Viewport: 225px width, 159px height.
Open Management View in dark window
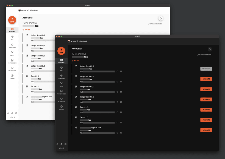[x=204, y=55]
